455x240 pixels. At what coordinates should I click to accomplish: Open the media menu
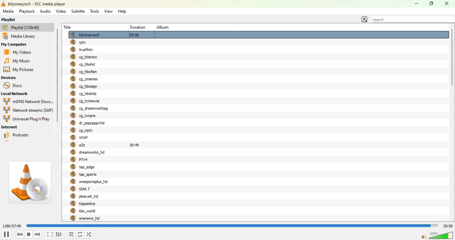(8, 11)
